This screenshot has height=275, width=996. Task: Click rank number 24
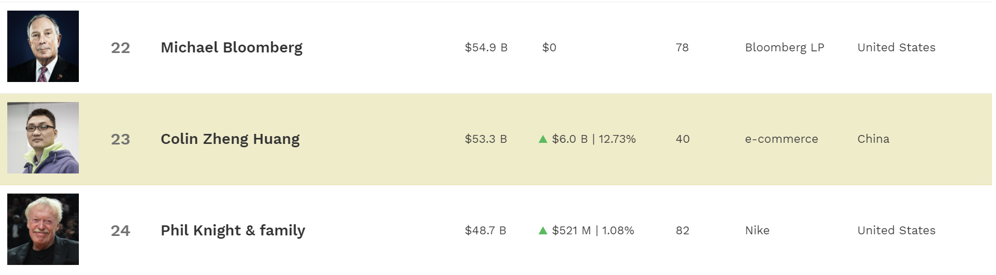point(120,231)
